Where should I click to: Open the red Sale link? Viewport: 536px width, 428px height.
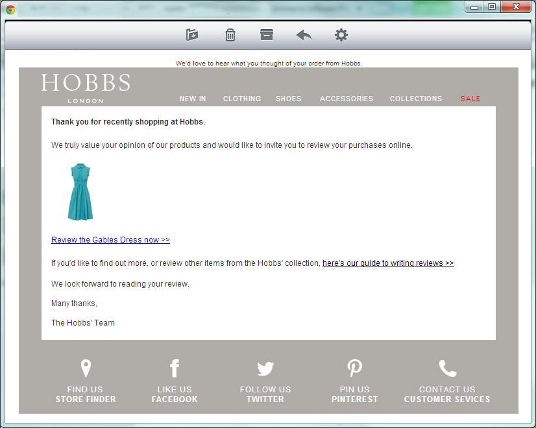tap(470, 99)
